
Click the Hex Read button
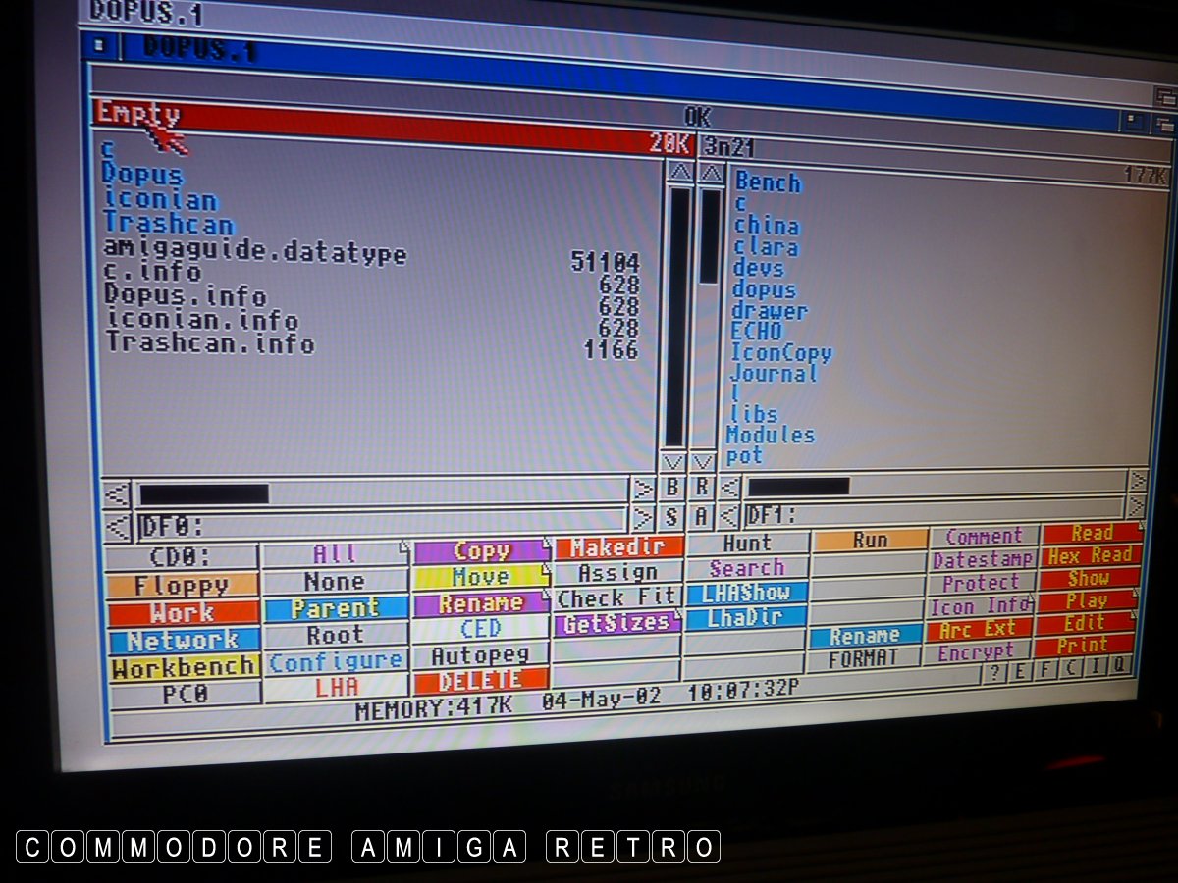click(x=1090, y=555)
